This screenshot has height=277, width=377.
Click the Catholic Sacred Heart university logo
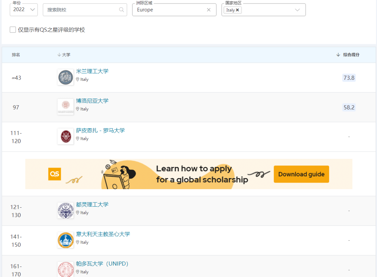(66, 240)
